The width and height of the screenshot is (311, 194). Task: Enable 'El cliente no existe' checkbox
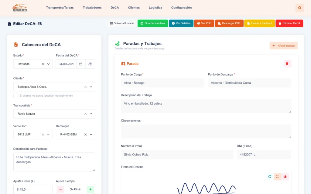16,95
